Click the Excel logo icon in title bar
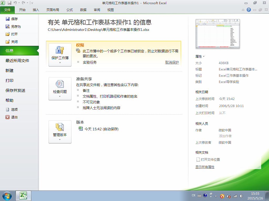 point(2,3)
